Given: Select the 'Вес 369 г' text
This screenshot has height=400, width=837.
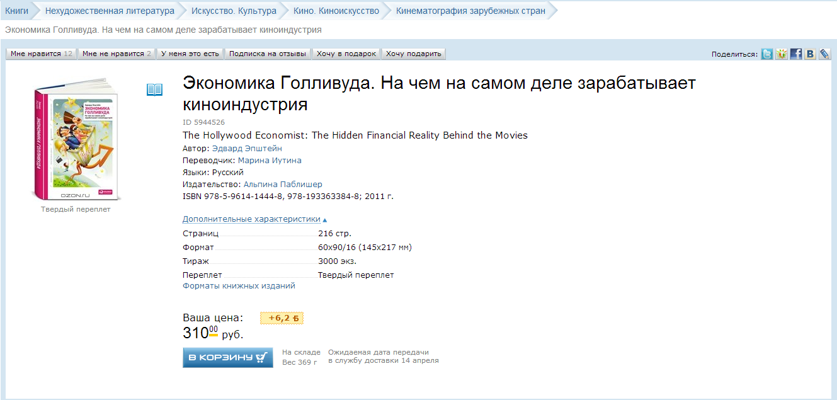Looking at the screenshot, I should point(299,362).
